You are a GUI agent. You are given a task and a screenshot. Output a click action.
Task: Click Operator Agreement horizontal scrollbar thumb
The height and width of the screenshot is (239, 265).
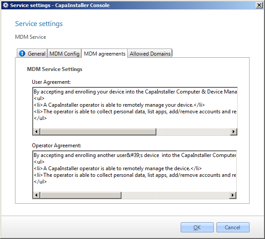tap(81, 195)
